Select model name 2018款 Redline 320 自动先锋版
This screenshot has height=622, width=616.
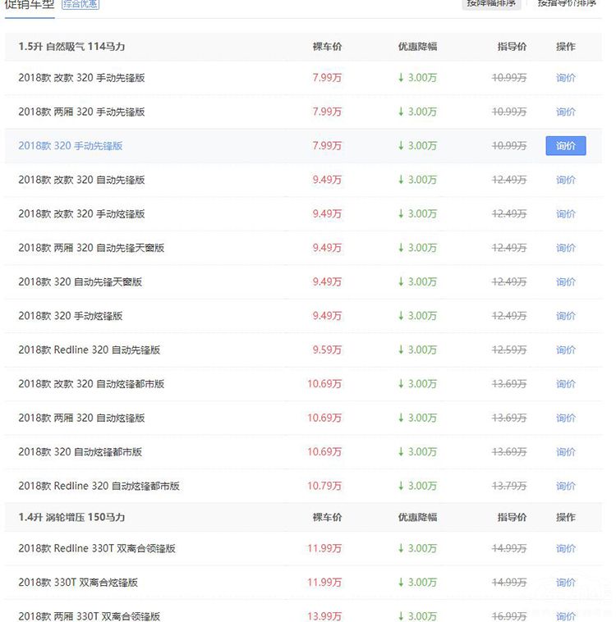coord(90,350)
